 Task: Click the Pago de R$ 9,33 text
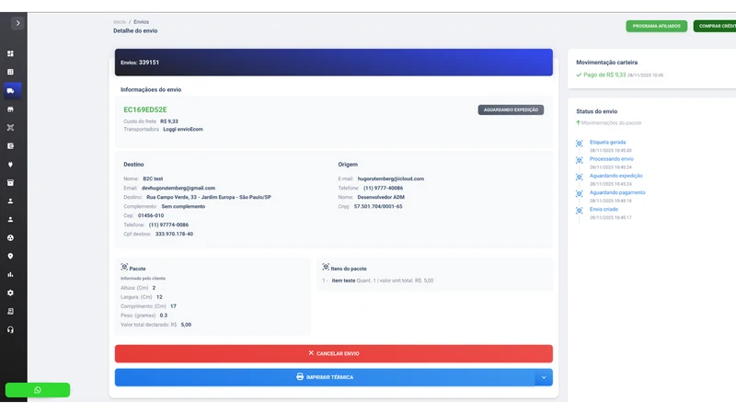click(x=604, y=75)
